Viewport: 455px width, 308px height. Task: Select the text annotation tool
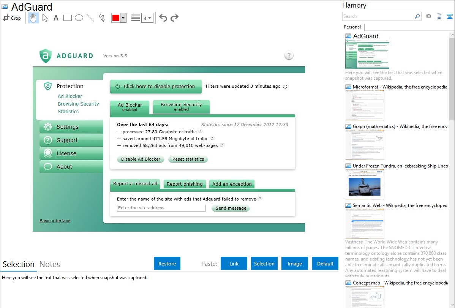point(56,18)
